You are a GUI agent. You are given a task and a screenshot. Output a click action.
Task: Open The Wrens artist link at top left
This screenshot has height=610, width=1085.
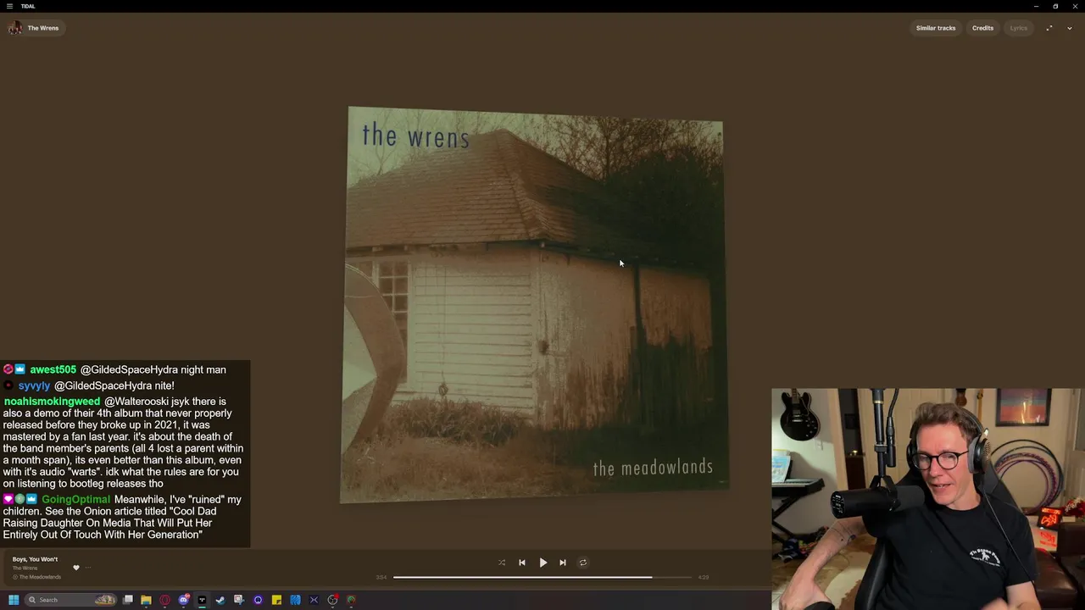tap(43, 28)
